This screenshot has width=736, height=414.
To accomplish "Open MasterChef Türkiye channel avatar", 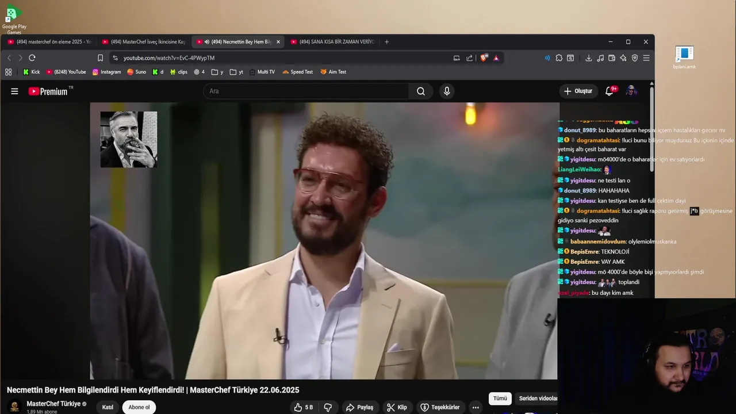I will (15, 407).
